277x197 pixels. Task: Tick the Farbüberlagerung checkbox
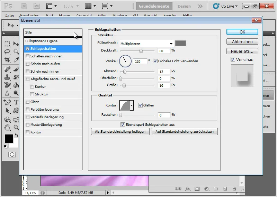[27, 109]
